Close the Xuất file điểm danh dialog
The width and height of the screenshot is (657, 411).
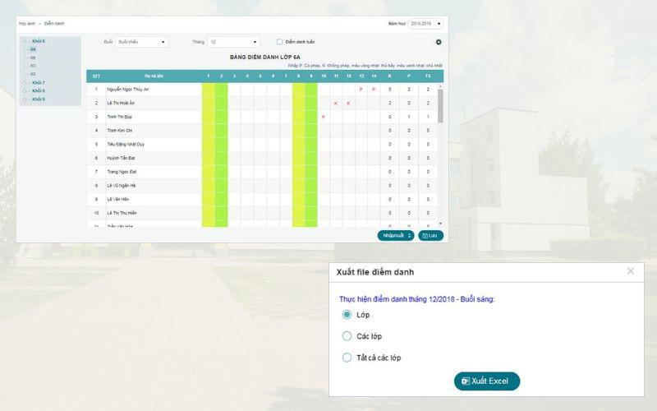click(631, 271)
